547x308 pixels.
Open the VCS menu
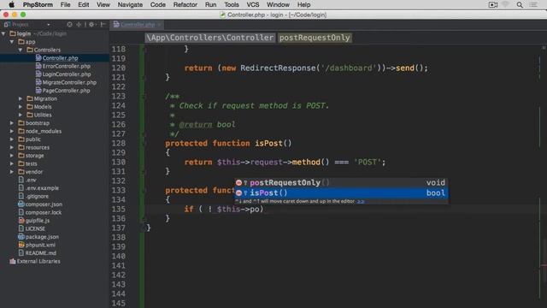click(x=253, y=4)
